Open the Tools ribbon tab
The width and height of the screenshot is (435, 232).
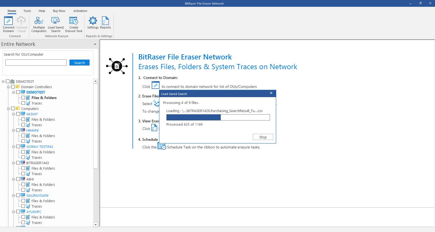pos(27,11)
